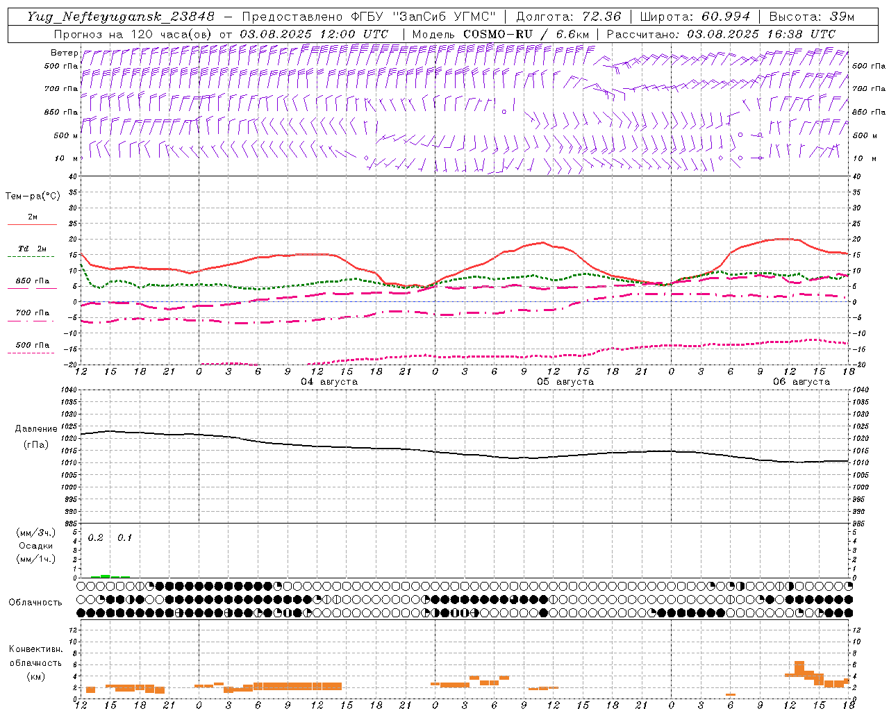Click the precipitation value '0.2'

[96, 538]
